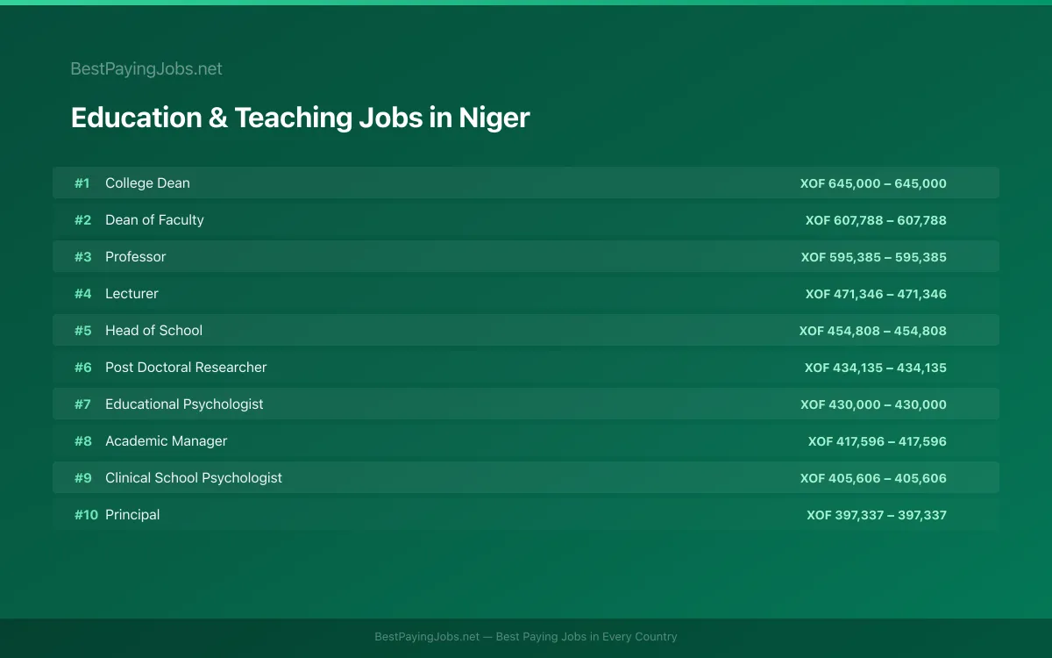Select the Clinical School Psychologist job title
The height and width of the screenshot is (658, 1052).
tap(194, 478)
